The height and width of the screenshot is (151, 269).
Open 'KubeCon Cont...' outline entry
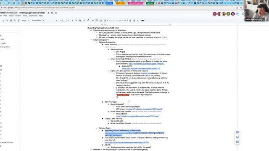(x=7, y=142)
